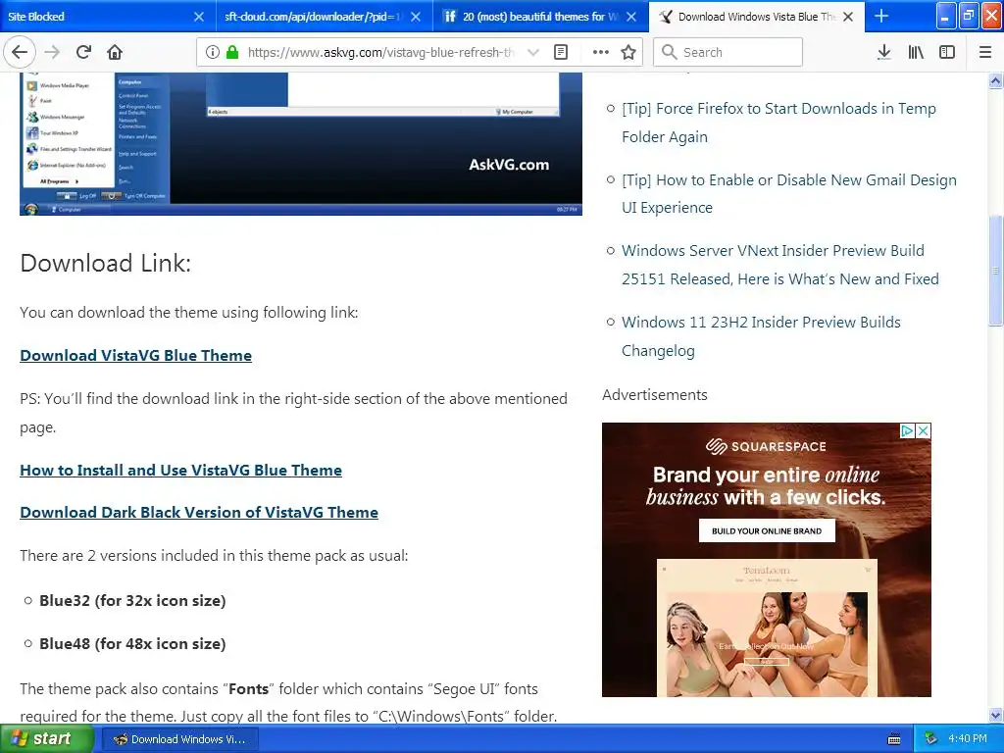Reload the current page
Viewport: 1004px width, 753px height.
[83, 52]
